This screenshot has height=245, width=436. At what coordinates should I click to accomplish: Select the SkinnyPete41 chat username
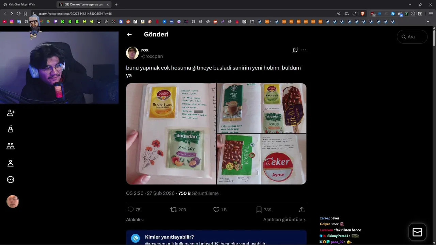click(338, 236)
